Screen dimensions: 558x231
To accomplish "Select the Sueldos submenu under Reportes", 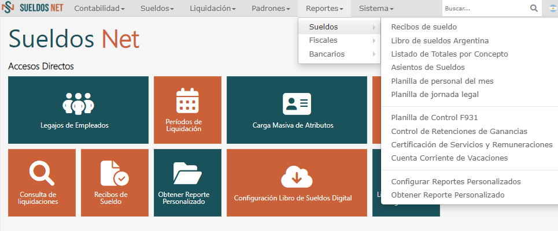I will coord(339,27).
